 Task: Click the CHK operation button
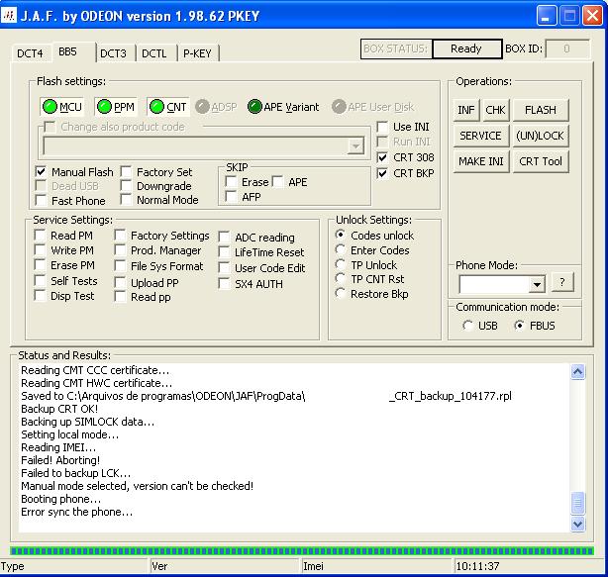coord(496,110)
